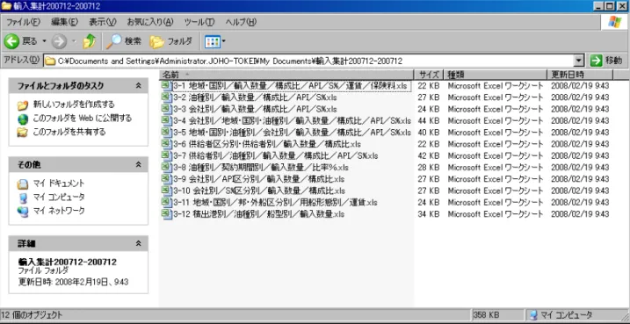
Task: Click 12 個のオブジェクト in status bar
Action: pos(33,314)
